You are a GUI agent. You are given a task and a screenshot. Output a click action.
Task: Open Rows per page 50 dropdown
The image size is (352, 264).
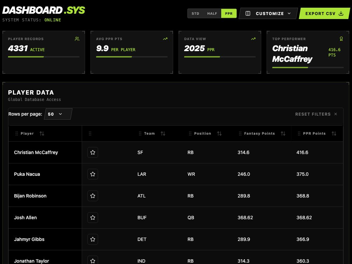[58, 114]
